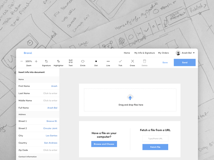This screenshot has height=160, width=214.
Task: Click the zoom out minus icon
Action: point(22,61)
